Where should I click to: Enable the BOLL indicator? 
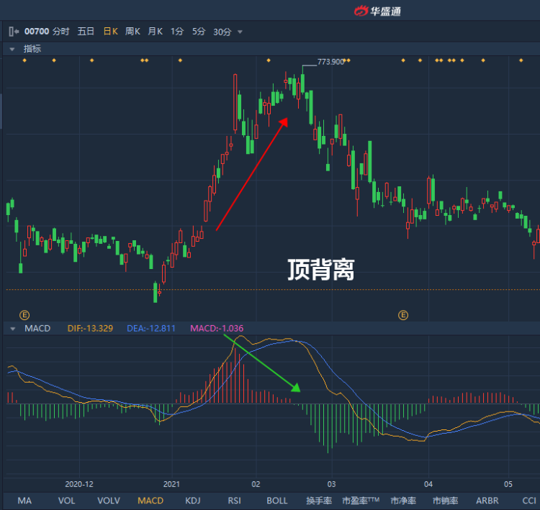277,501
